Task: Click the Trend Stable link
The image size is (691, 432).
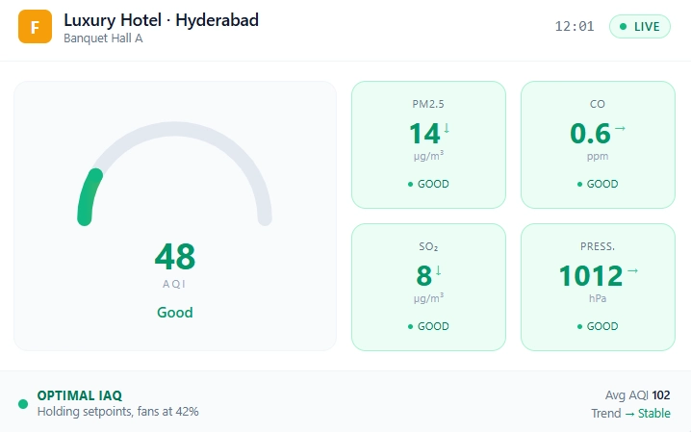Action: [x=630, y=414]
